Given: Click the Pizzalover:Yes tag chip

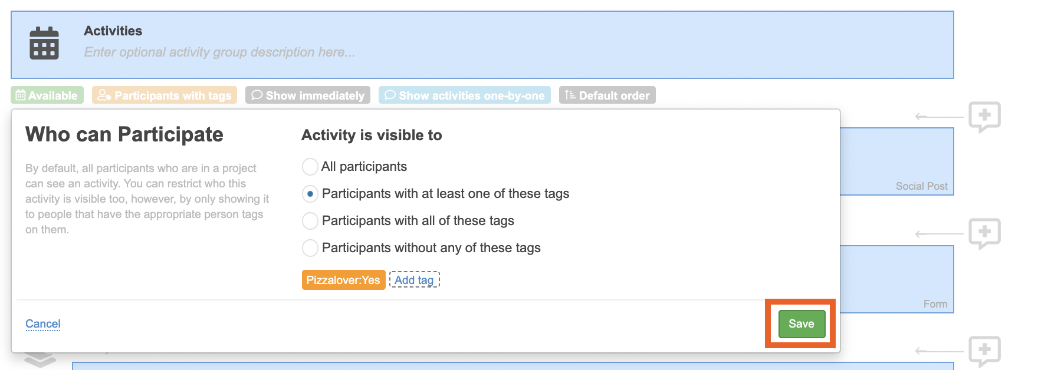Looking at the screenshot, I should tap(343, 280).
